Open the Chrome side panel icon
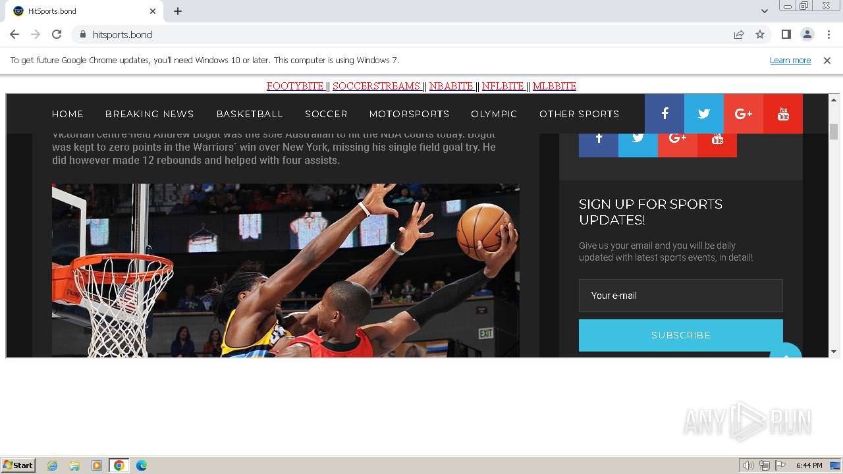The width and height of the screenshot is (843, 474). pyautogui.click(x=786, y=34)
